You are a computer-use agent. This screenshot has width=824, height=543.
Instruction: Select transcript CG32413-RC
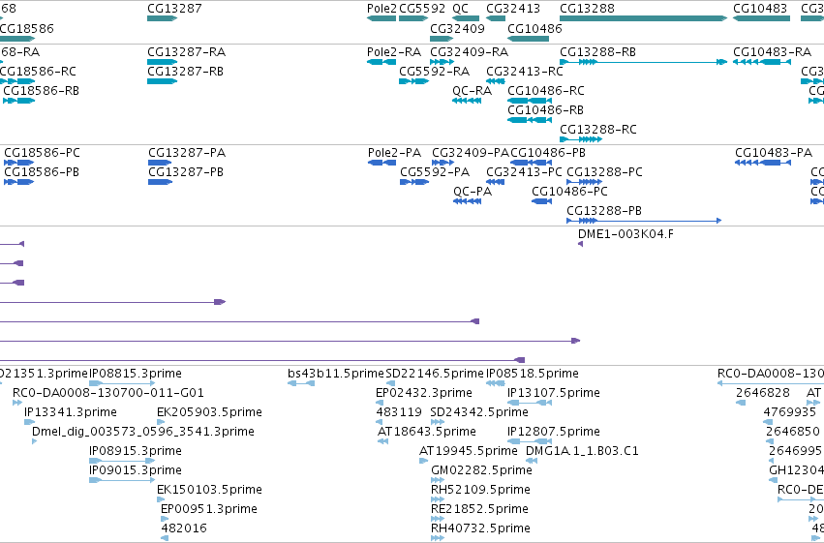(496, 81)
